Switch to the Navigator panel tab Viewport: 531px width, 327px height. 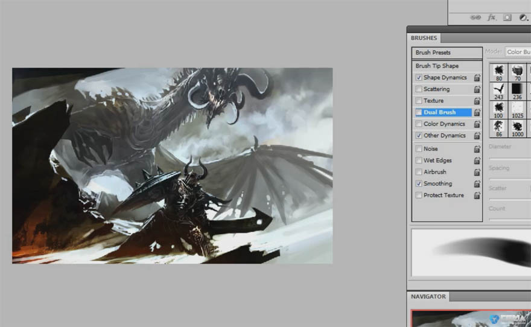(x=428, y=297)
